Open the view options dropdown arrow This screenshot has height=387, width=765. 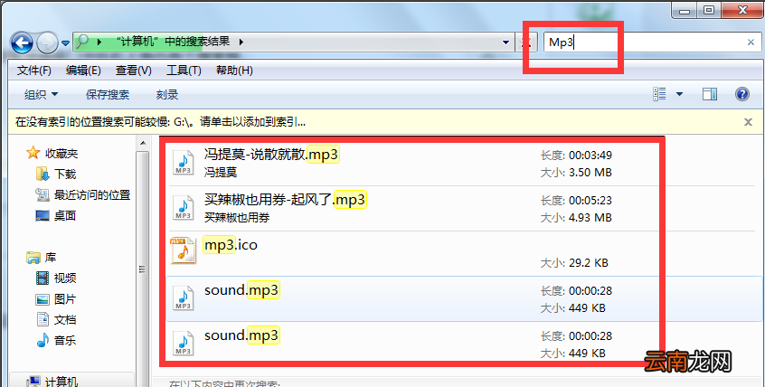pyautogui.click(x=680, y=94)
